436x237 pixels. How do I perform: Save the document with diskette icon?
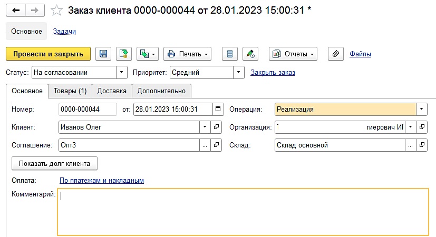coord(103,54)
